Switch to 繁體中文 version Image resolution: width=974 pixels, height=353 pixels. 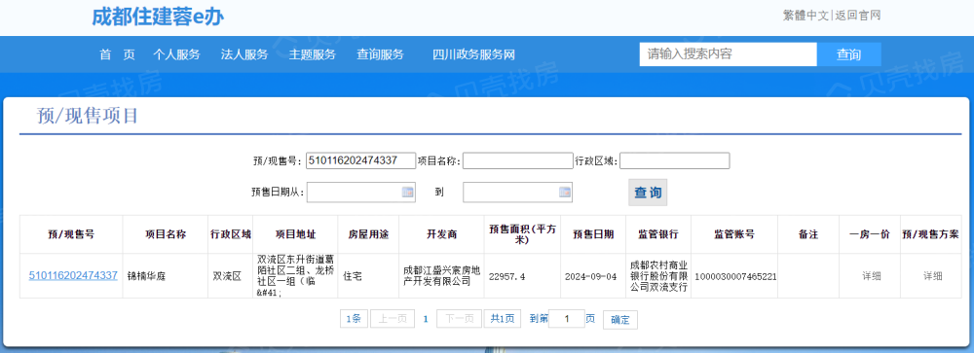tap(805, 16)
